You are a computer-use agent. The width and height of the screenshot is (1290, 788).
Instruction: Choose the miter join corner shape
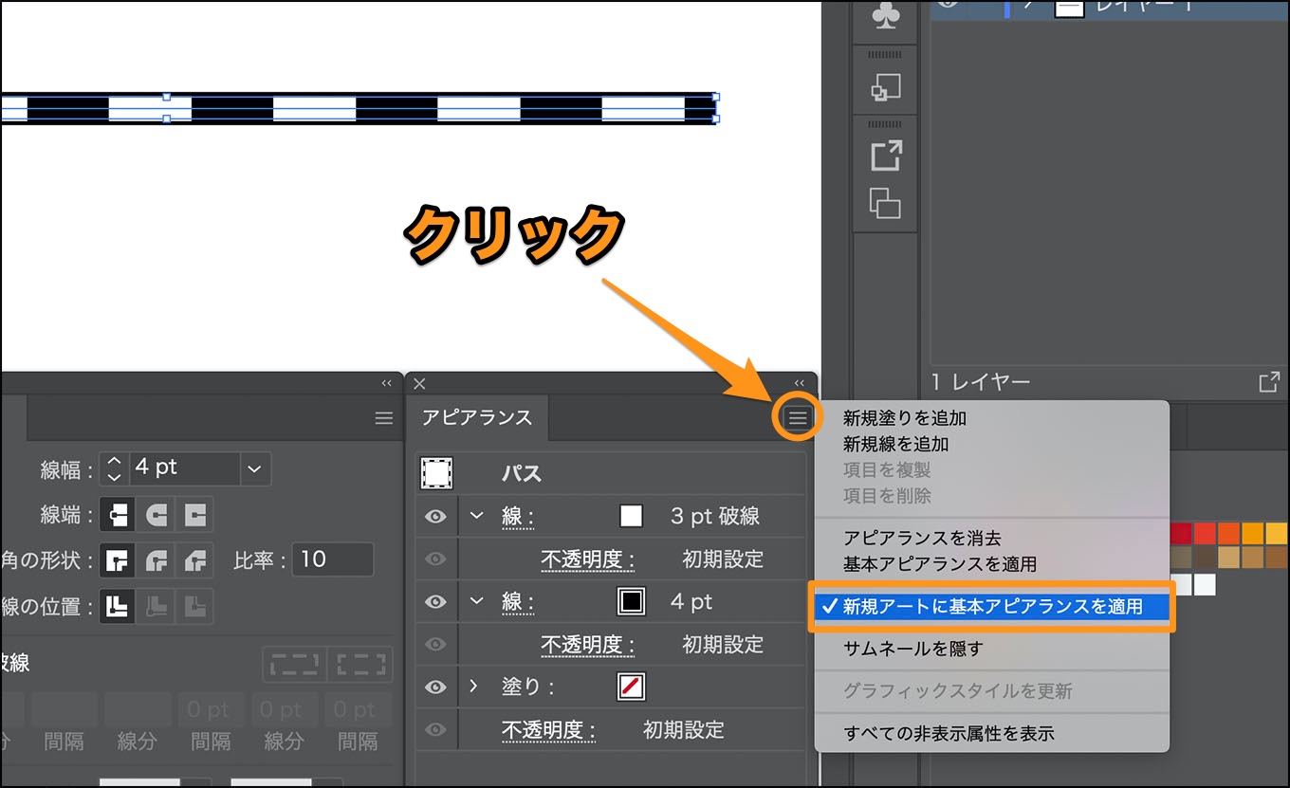click(x=118, y=560)
